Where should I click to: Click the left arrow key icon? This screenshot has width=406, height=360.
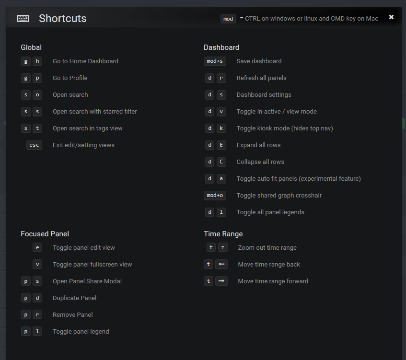[x=221, y=265]
